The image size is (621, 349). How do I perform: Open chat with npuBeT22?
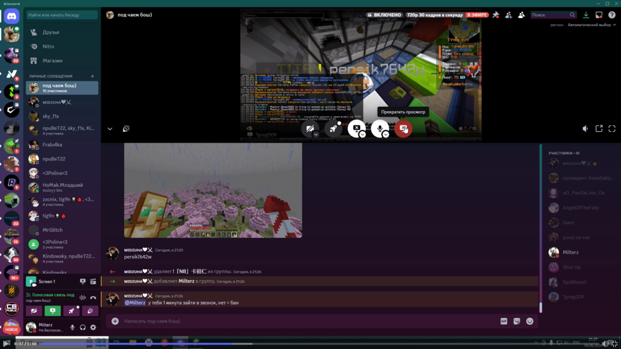[62, 159]
